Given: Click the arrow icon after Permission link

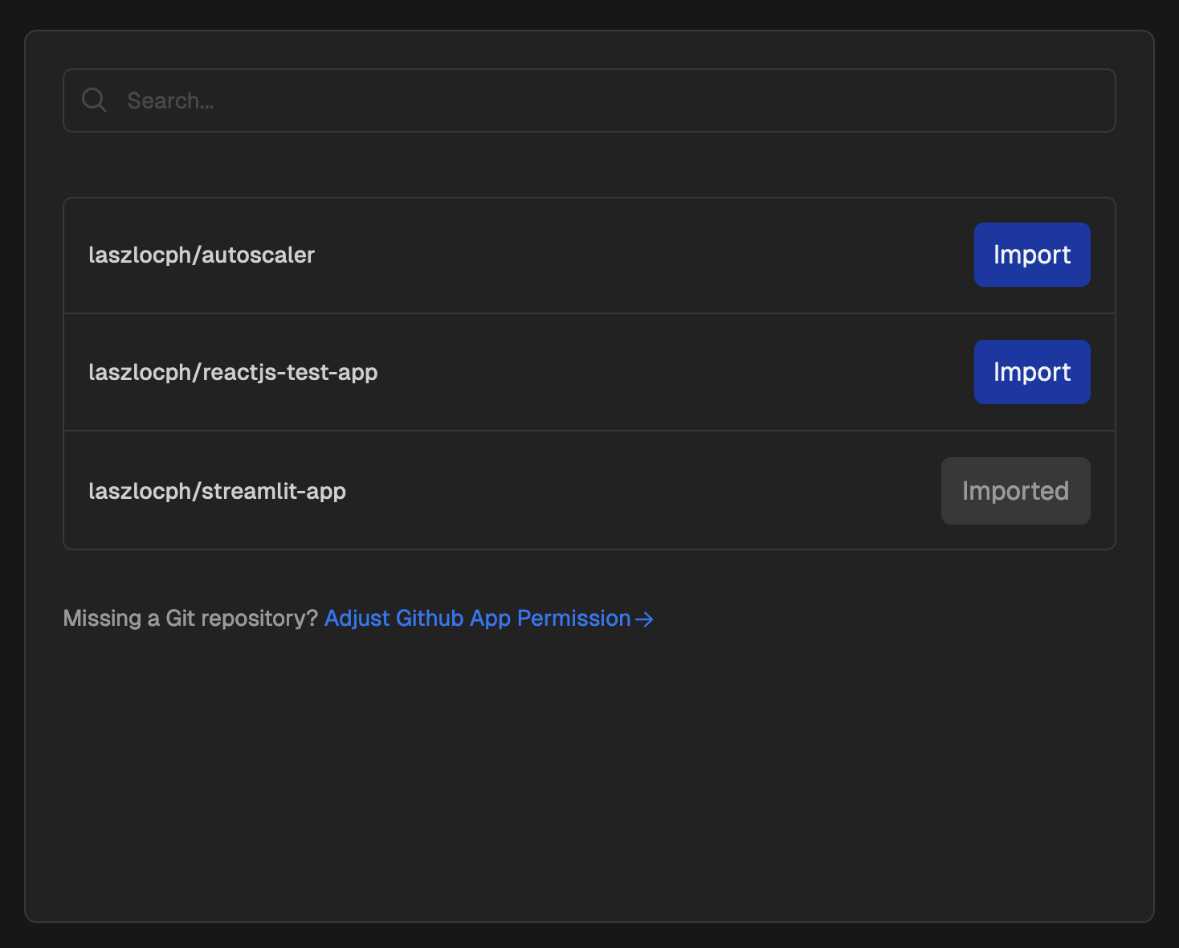Looking at the screenshot, I should tap(644, 619).
